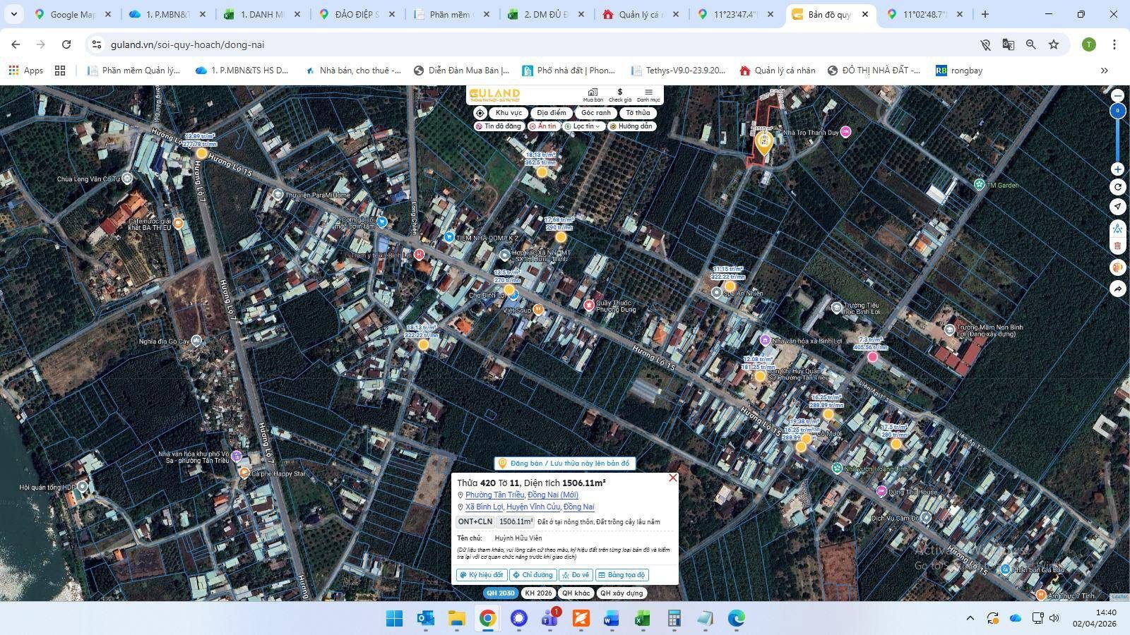Open the Google Translate icon in address bar
1130x635 pixels.
1008,44
